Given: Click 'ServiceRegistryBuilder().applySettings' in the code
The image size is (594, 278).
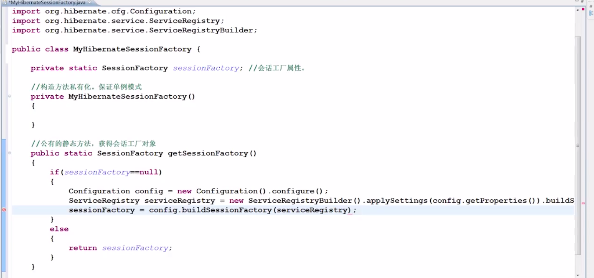Looking at the screenshot, I should [x=338, y=201].
